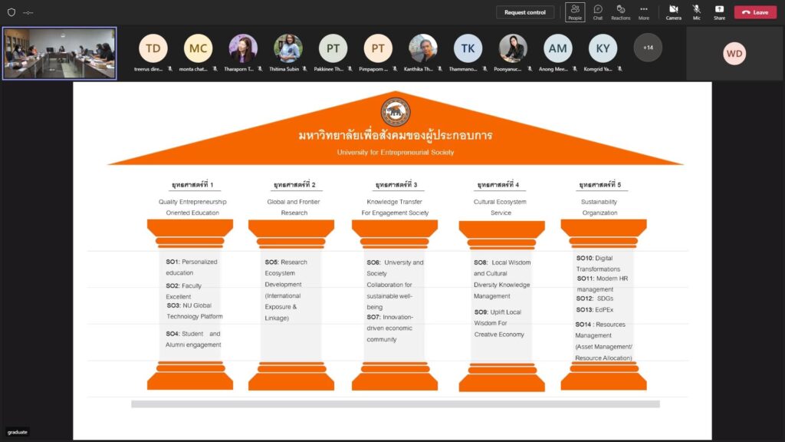Show the +14 additional participants
Screen dimensions: 785x442
[648, 48]
